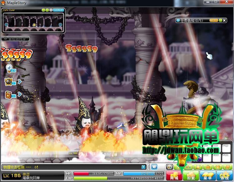Click the red star book icon
The width and height of the screenshot is (234, 182).
click(x=8, y=94)
